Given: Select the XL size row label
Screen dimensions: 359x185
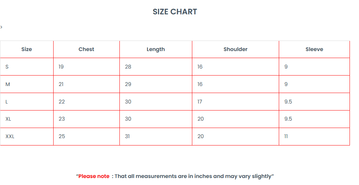Looking at the screenshot, I should pos(8,119).
